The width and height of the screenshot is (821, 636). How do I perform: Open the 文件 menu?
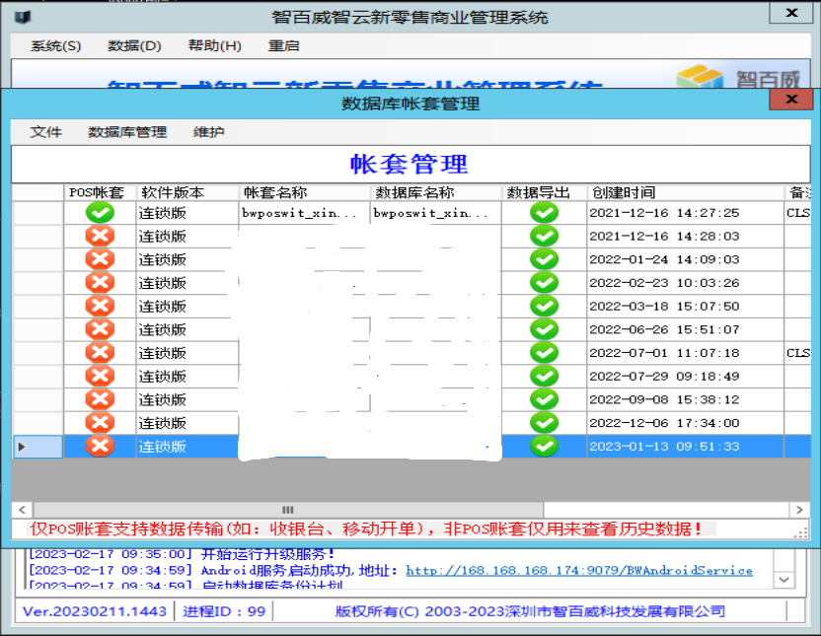pos(45,132)
